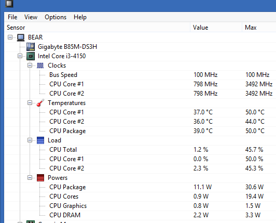Select the Powers label
The height and width of the screenshot is (223, 276).
[x=58, y=178]
